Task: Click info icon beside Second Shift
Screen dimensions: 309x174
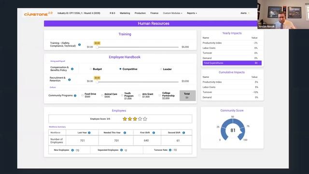Action: click(183, 133)
